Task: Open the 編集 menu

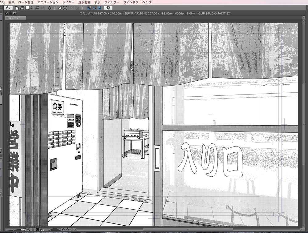Action: click(x=11, y=2)
